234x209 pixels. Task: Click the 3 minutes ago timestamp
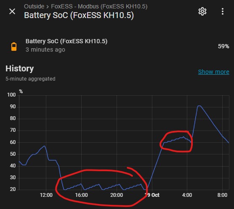tap(45, 50)
